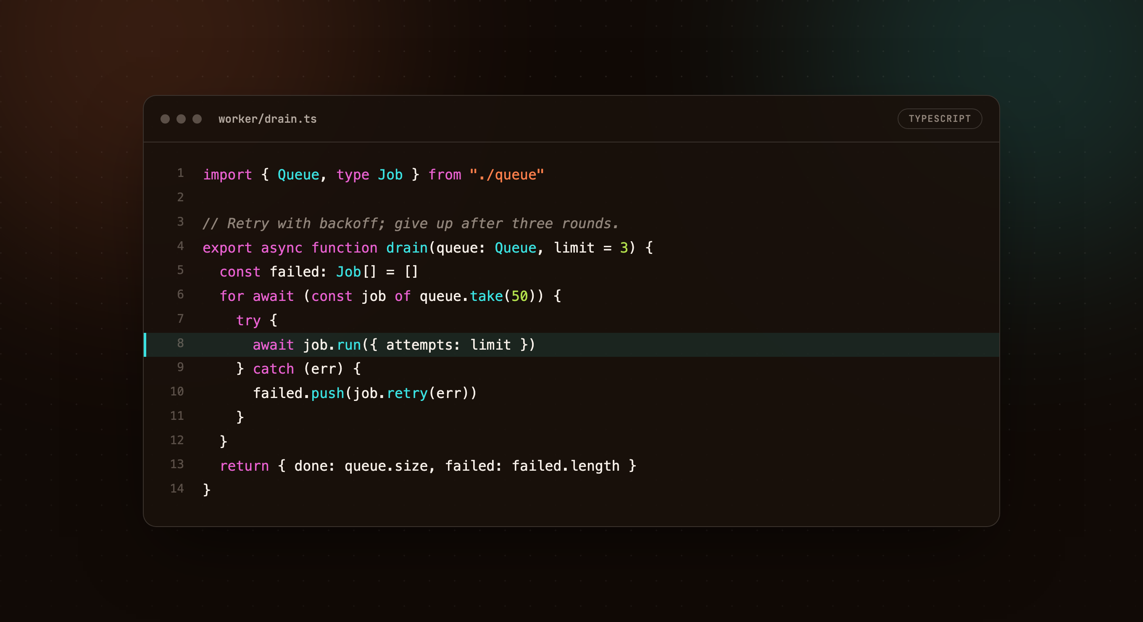The height and width of the screenshot is (622, 1143).
Task: Click line number 8 in highlighted row
Action: (180, 343)
